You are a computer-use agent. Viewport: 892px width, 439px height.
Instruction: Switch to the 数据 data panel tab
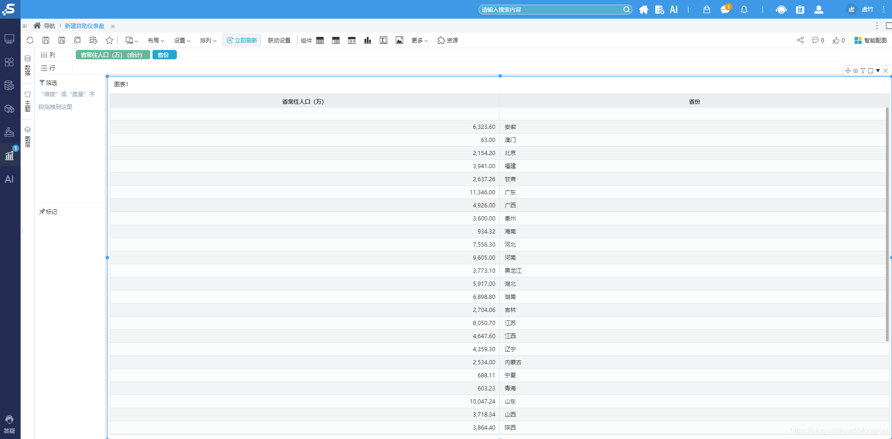tap(28, 65)
